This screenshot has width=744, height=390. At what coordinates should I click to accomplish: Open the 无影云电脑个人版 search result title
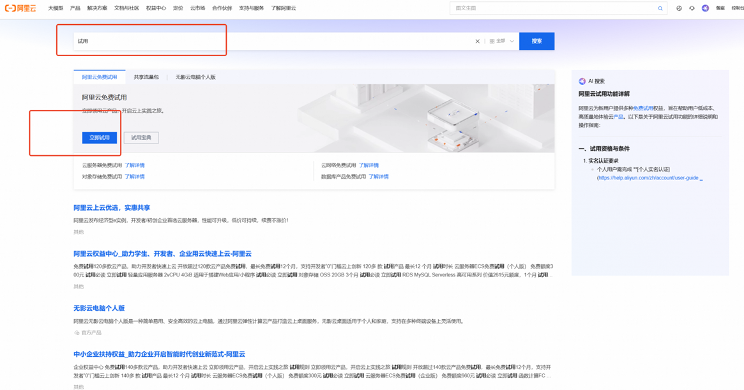click(x=99, y=308)
